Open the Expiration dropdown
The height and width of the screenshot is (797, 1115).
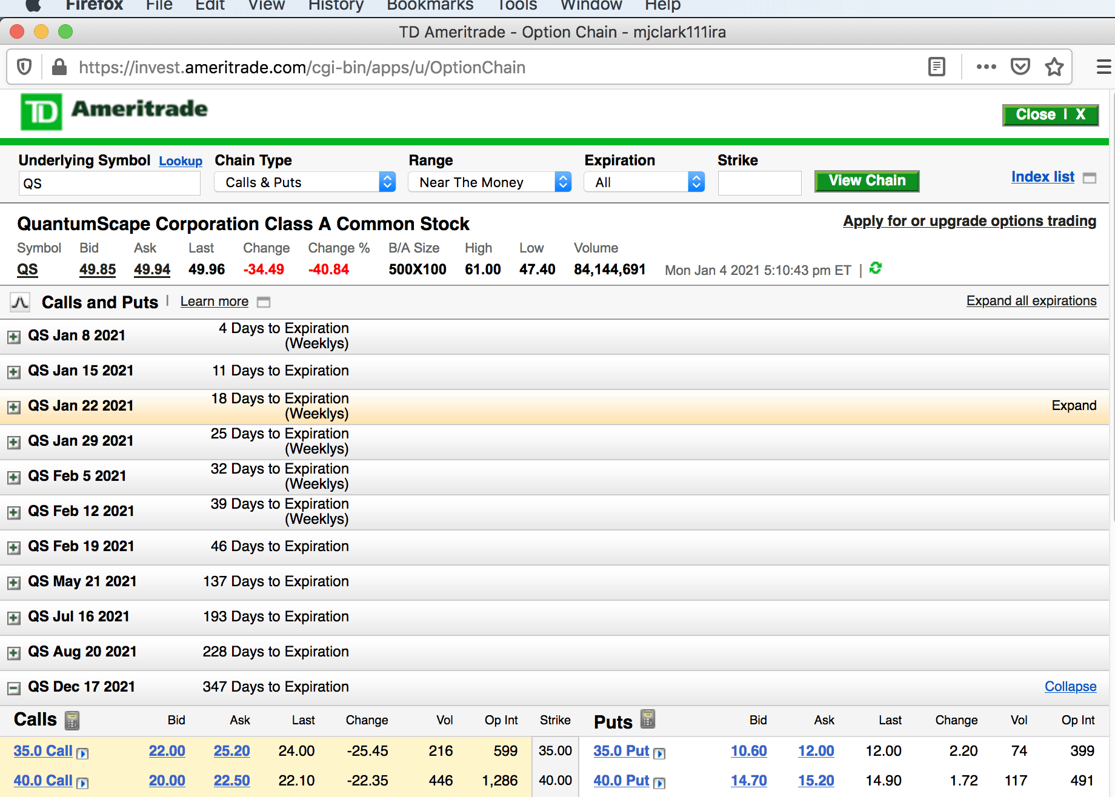point(644,182)
